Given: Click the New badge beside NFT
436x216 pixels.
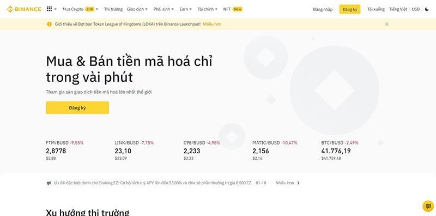Looking at the screenshot, I should click(238, 9).
